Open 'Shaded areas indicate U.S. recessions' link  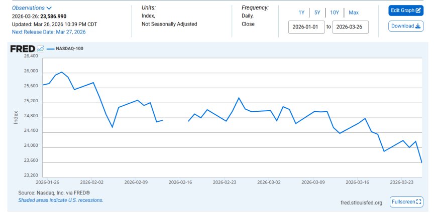[61, 200]
